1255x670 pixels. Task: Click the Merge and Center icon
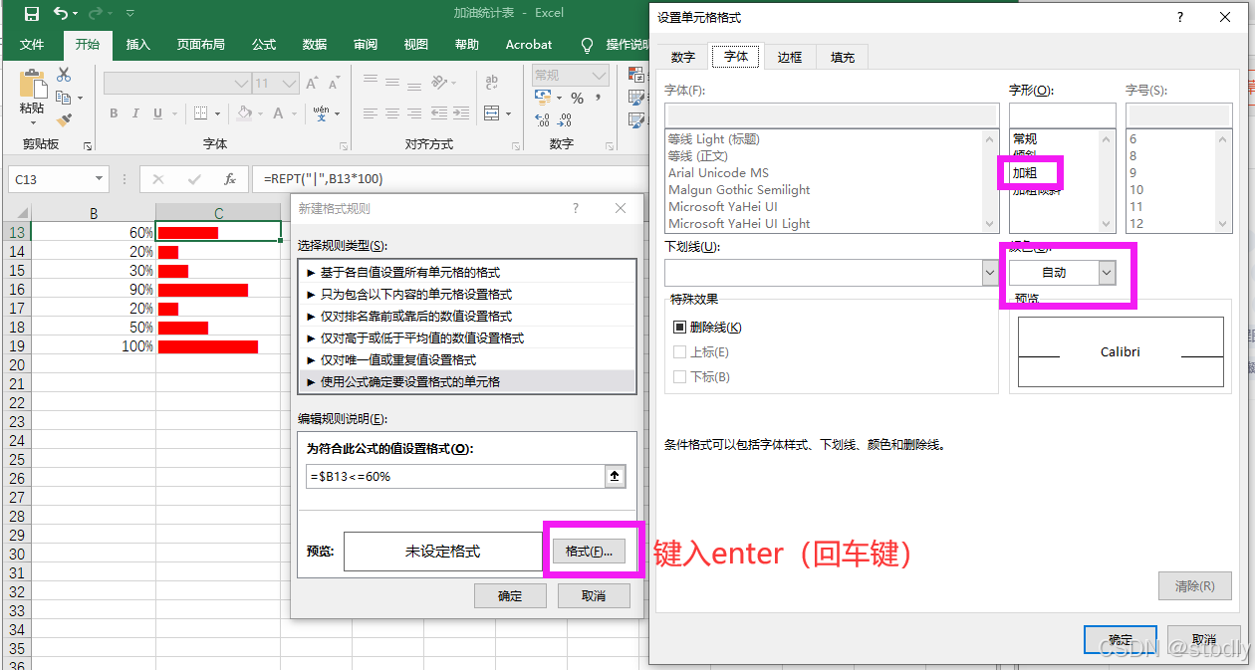coord(493,113)
